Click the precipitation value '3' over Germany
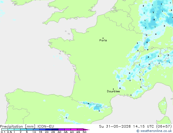Image resolution: width=173 pixels, height=133 pixels. tap(154, 20)
